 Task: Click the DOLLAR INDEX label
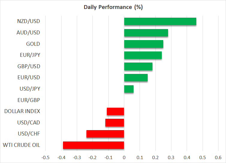[22, 111]
